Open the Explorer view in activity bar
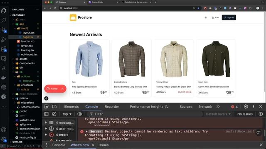The height and width of the screenshot is (149, 266). pyautogui.click(x=4, y=11)
